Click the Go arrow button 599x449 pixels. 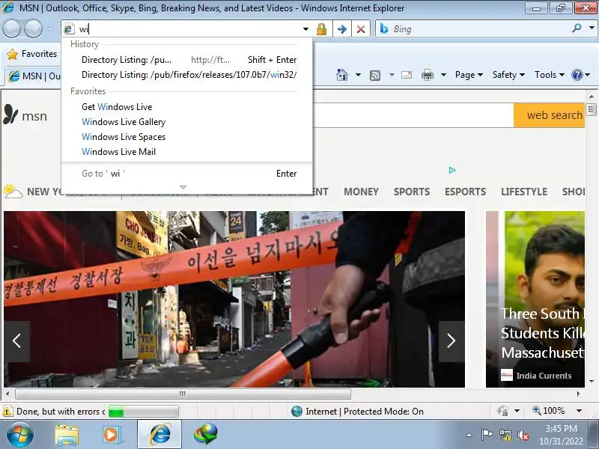pos(342,29)
